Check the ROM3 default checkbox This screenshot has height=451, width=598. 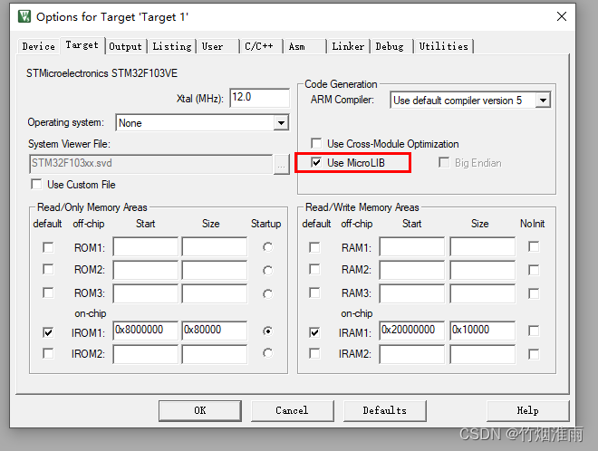pos(48,293)
